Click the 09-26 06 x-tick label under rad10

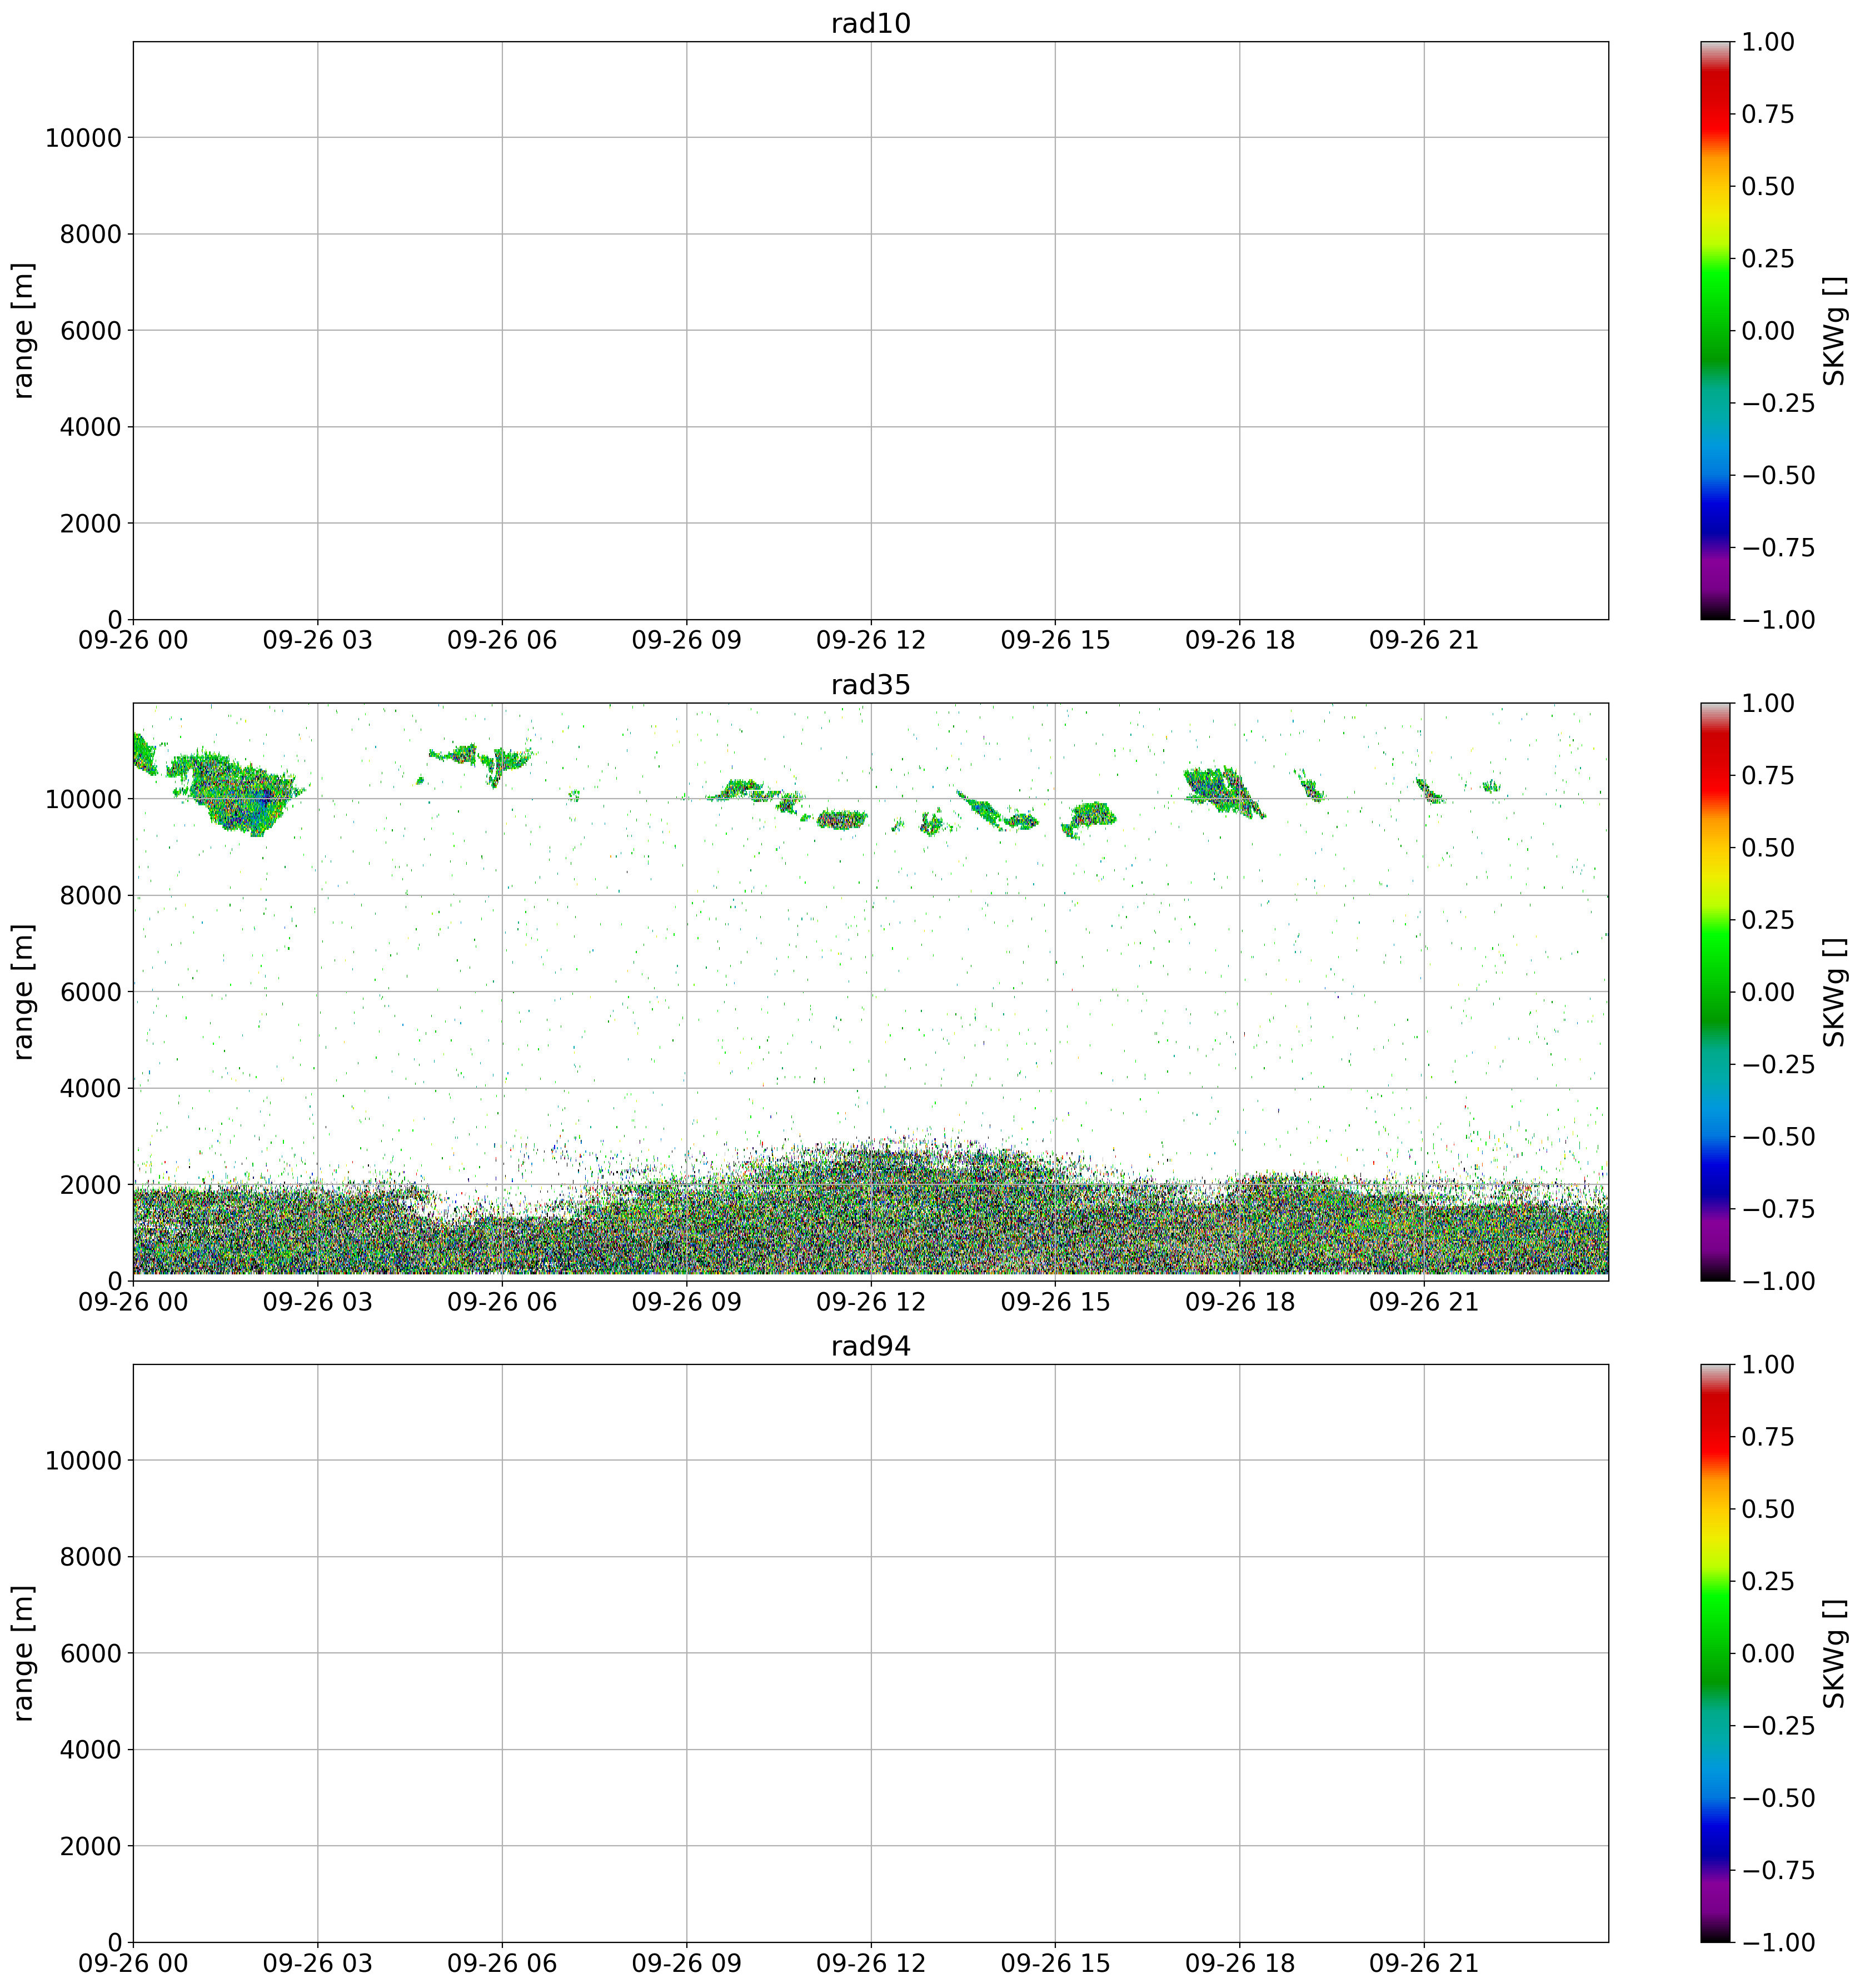[x=501, y=641]
